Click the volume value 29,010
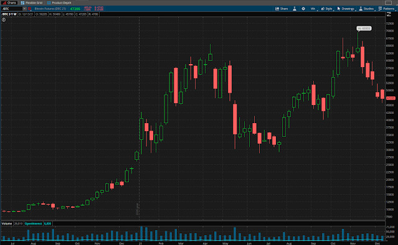This screenshot has height=245, width=398. tap(18, 223)
